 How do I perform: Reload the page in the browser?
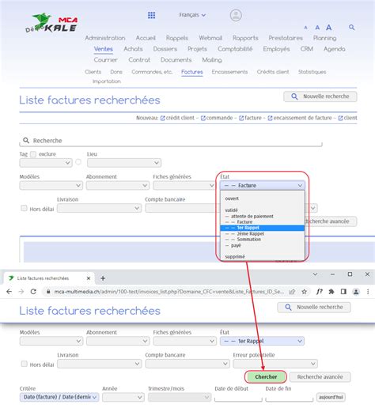point(33,292)
